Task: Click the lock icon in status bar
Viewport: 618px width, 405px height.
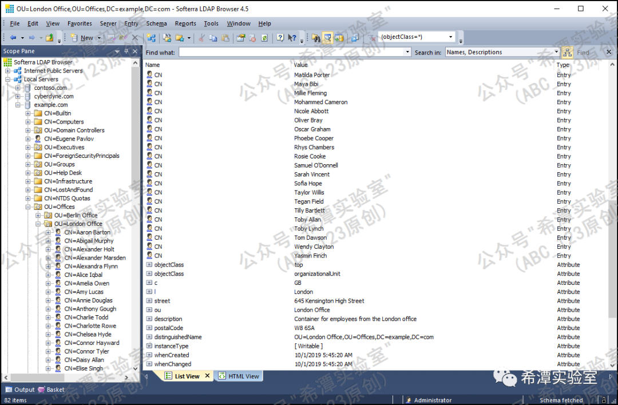Action: 604,400
